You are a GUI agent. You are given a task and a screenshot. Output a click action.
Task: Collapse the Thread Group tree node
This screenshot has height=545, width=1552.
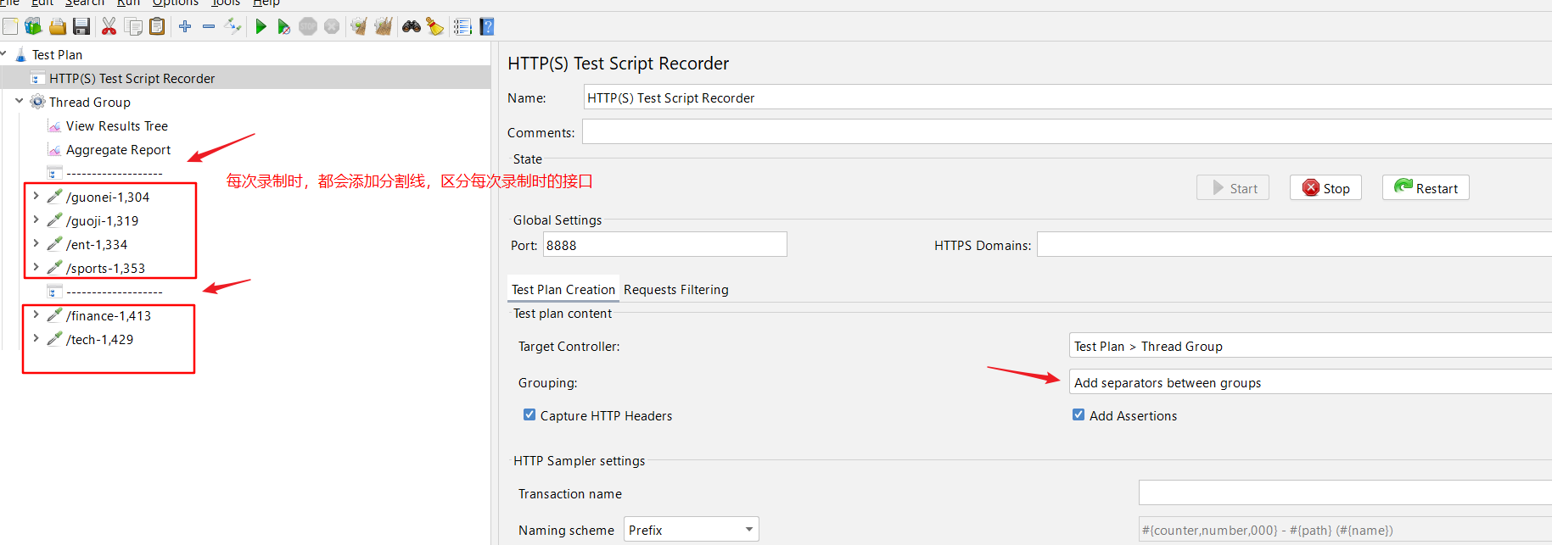coord(20,101)
